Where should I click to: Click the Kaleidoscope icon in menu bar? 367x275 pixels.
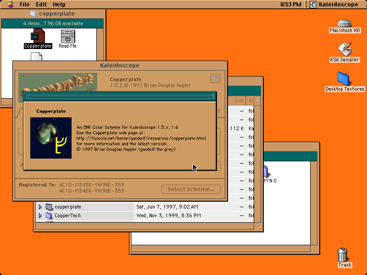(x=313, y=5)
